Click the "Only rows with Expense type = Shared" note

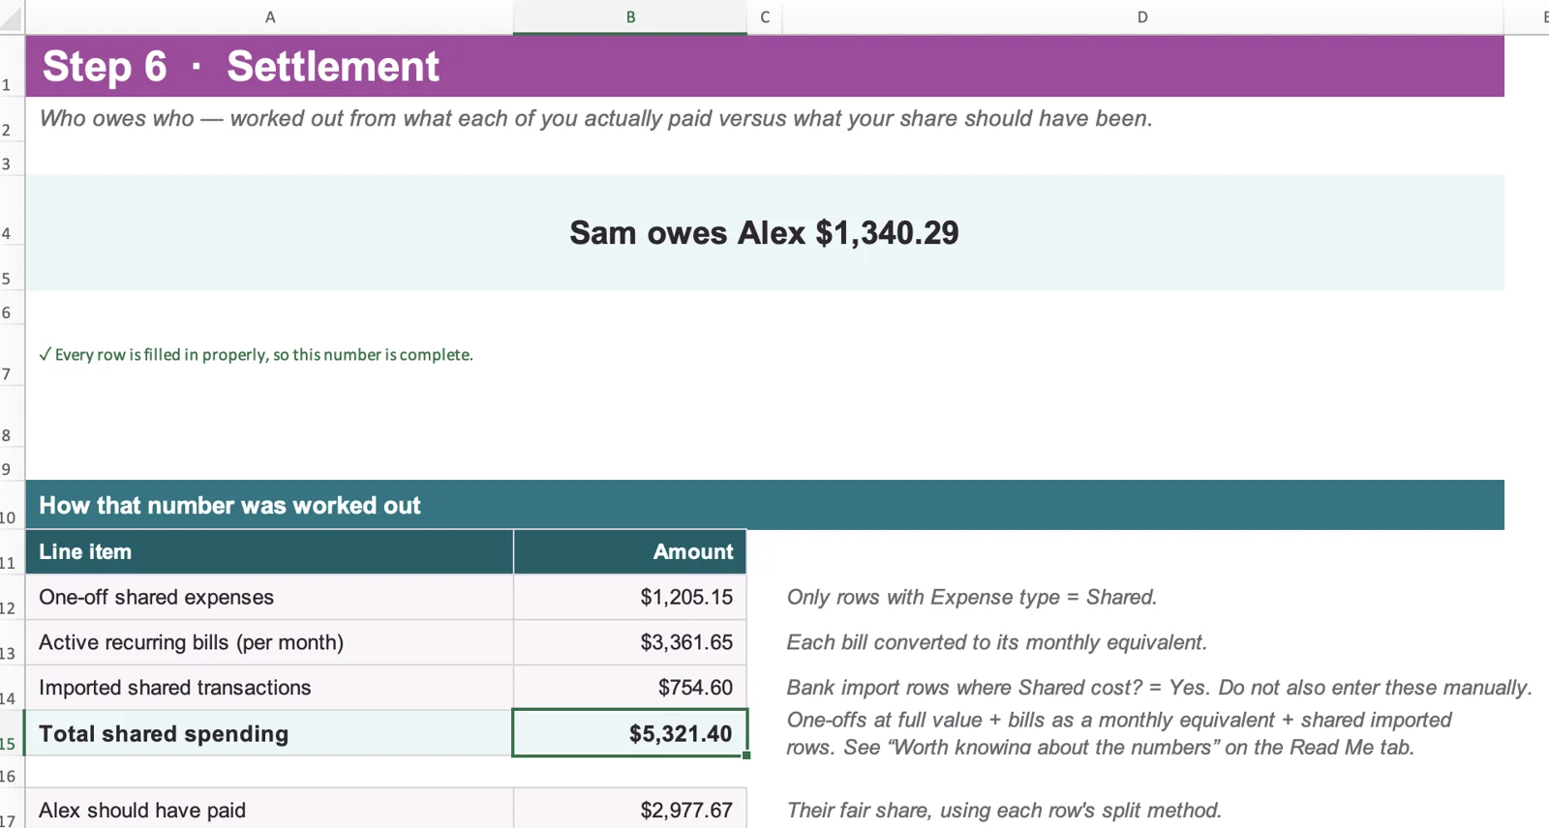[972, 598]
